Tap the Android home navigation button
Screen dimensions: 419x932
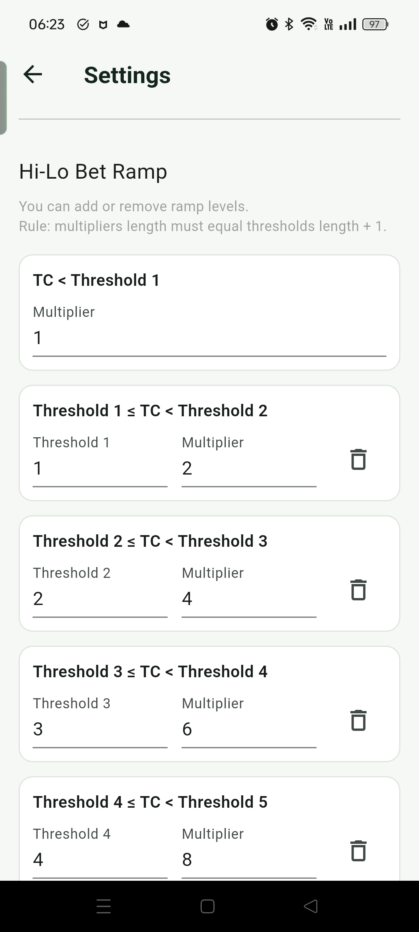(208, 906)
